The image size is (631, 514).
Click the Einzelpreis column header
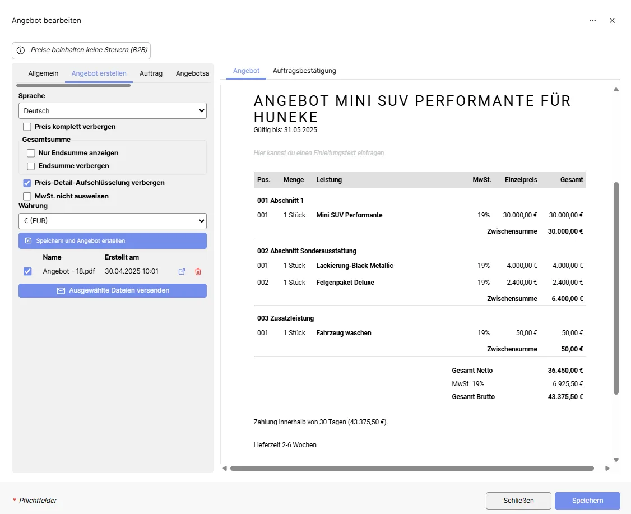tap(521, 180)
